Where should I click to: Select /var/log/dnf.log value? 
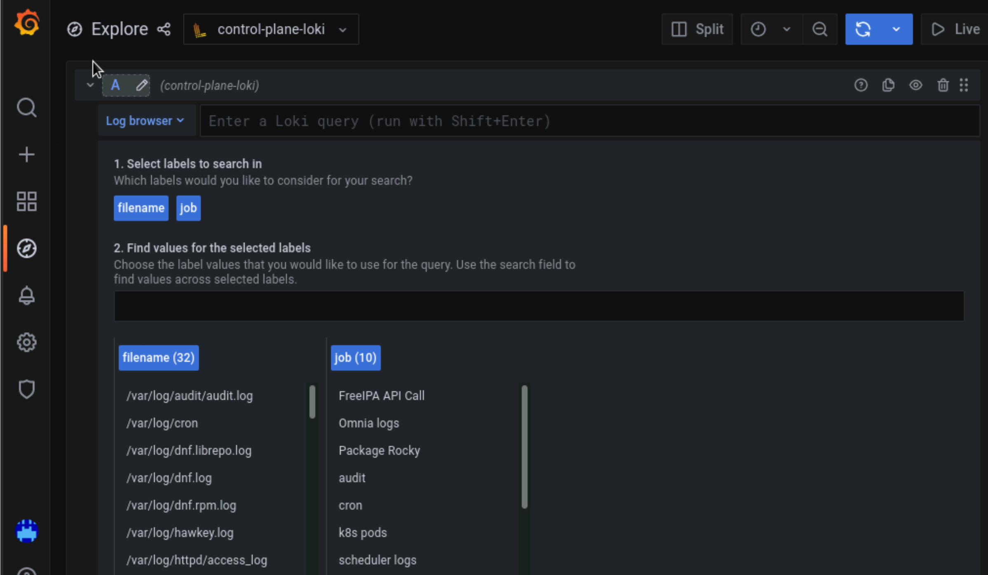pyautogui.click(x=169, y=478)
